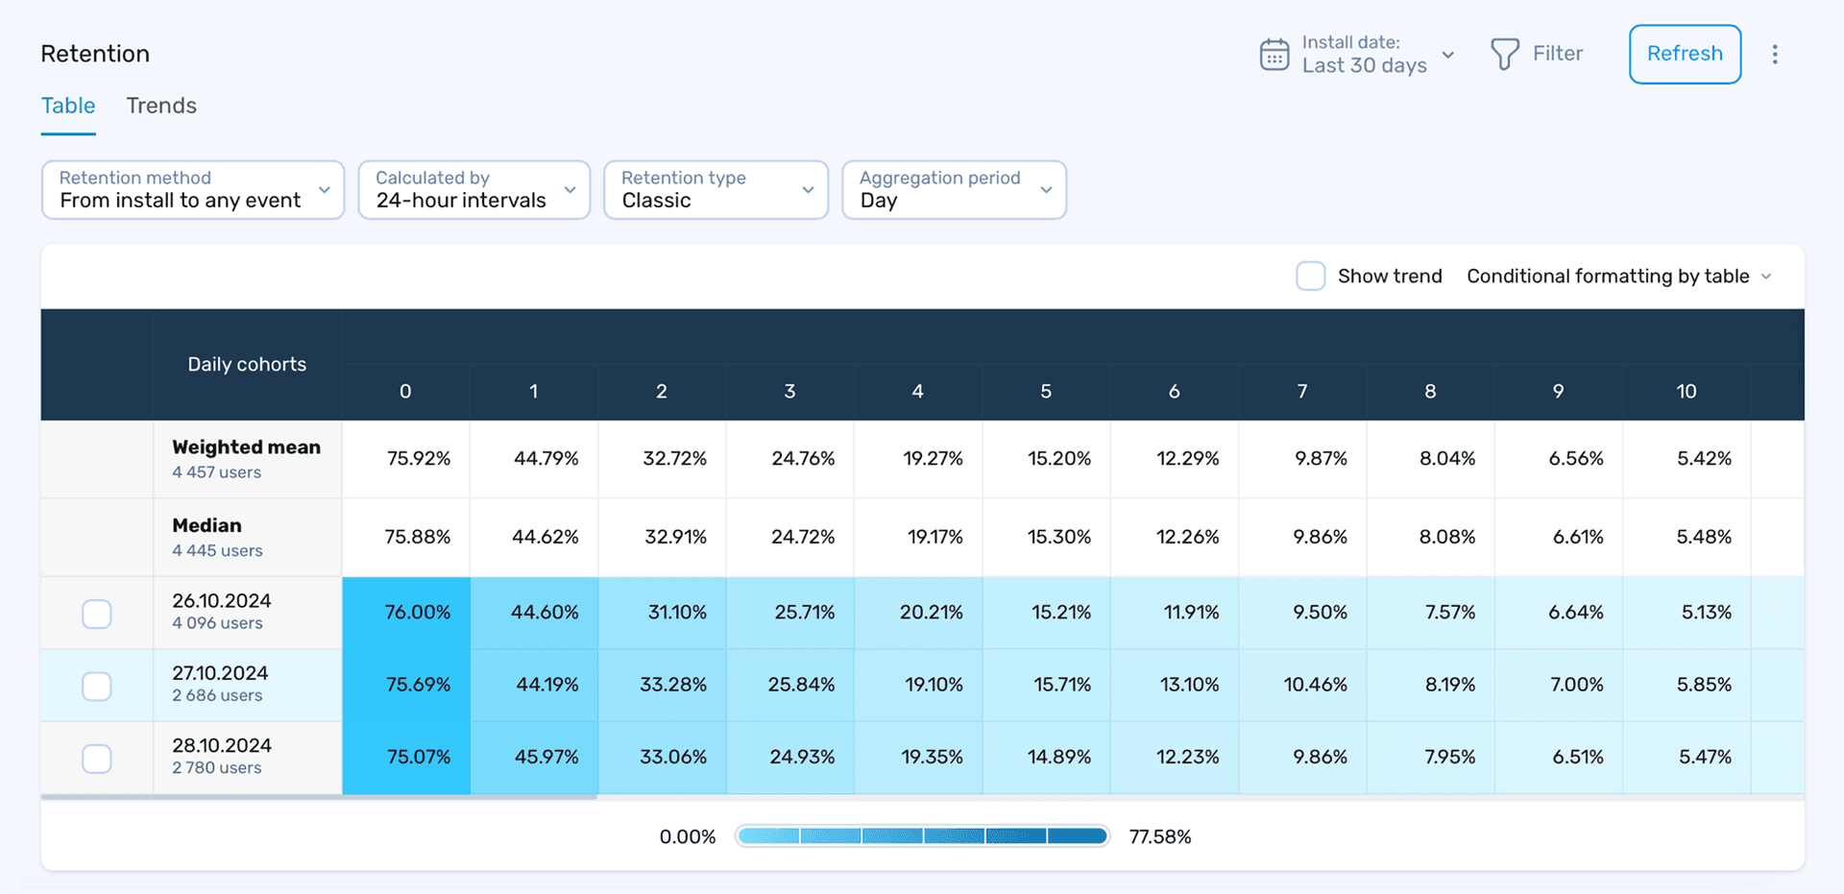Open the three-dot options menu
The height and width of the screenshot is (894, 1844).
coord(1775,54)
